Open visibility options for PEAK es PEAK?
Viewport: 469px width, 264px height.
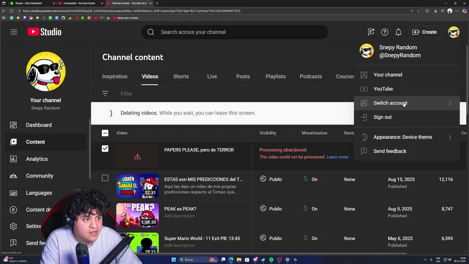(271, 209)
